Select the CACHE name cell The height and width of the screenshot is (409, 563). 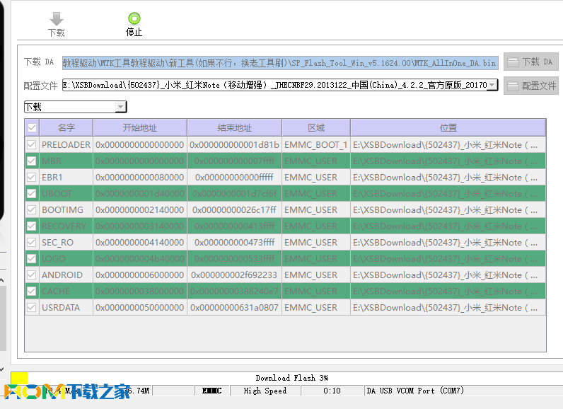pyautogui.click(x=66, y=292)
